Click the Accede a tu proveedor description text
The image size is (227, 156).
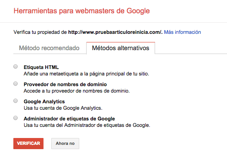(77, 91)
